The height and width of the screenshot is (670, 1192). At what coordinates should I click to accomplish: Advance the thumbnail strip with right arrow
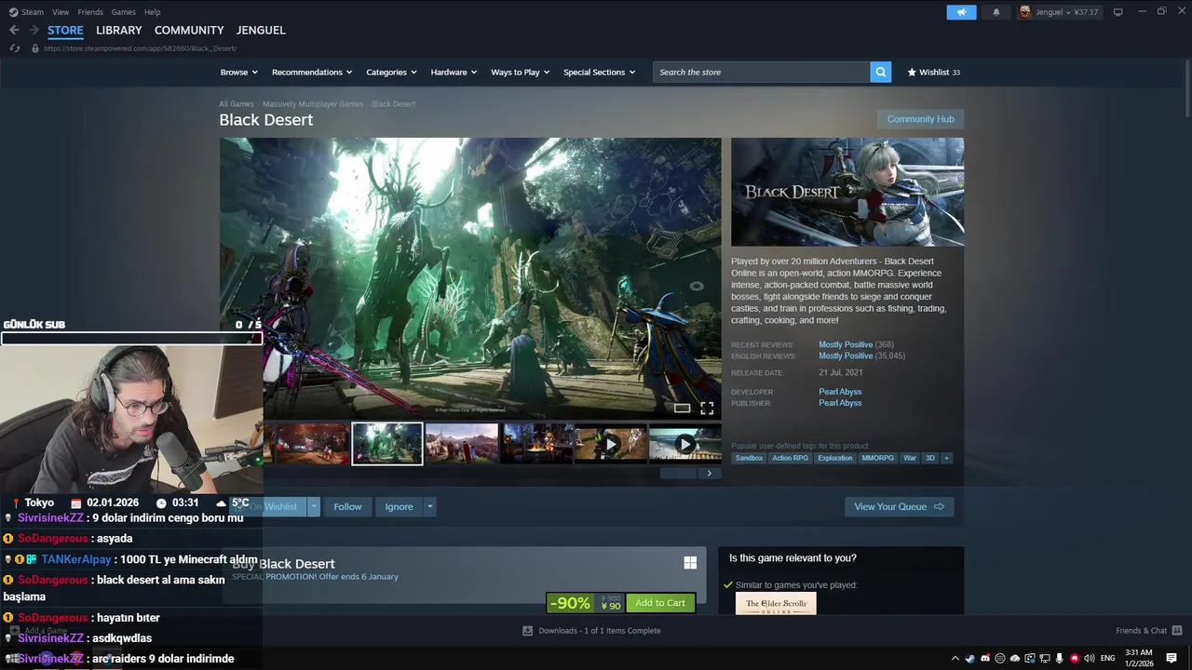point(709,474)
